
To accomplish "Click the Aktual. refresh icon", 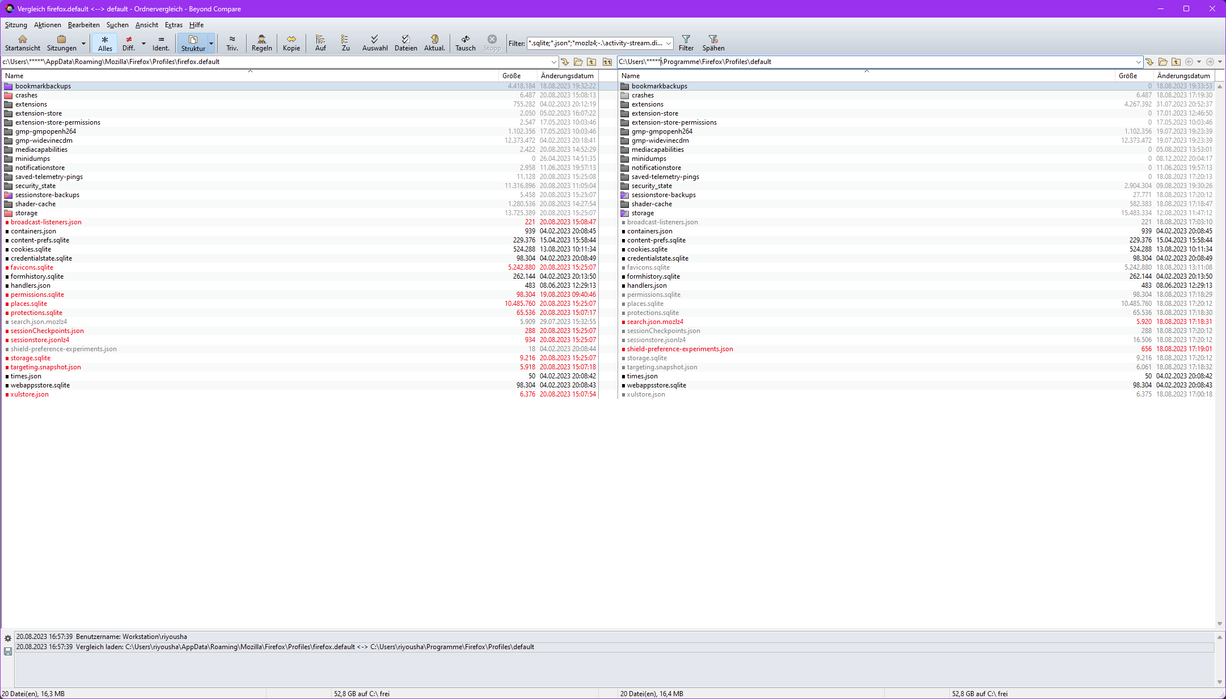I will click(x=434, y=42).
